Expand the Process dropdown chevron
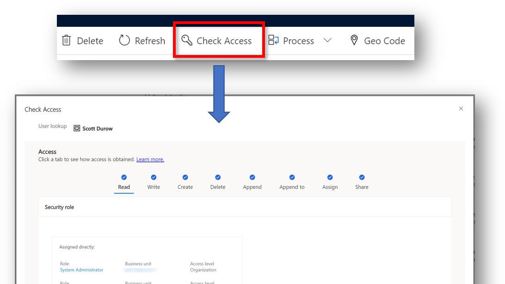The height and width of the screenshot is (284, 505). (x=327, y=40)
